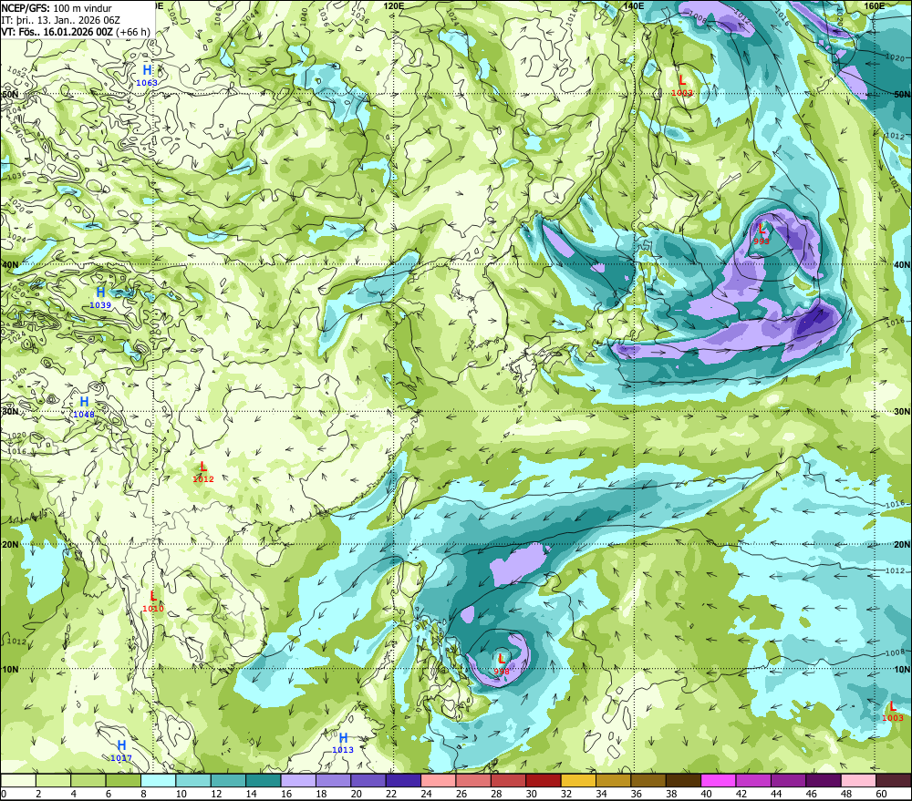Select the 22–24 m/s indigo legend swatch
912x801 pixels.
[x=403, y=780]
